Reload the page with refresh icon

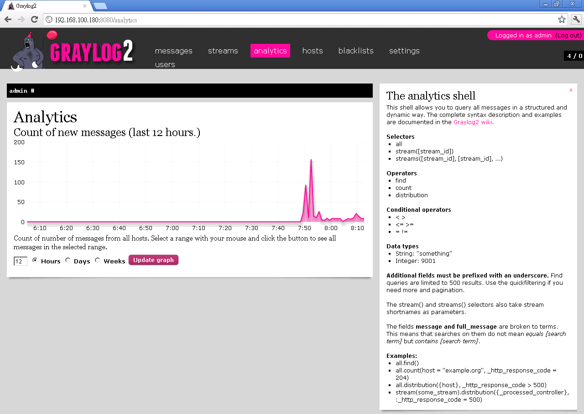coord(34,20)
